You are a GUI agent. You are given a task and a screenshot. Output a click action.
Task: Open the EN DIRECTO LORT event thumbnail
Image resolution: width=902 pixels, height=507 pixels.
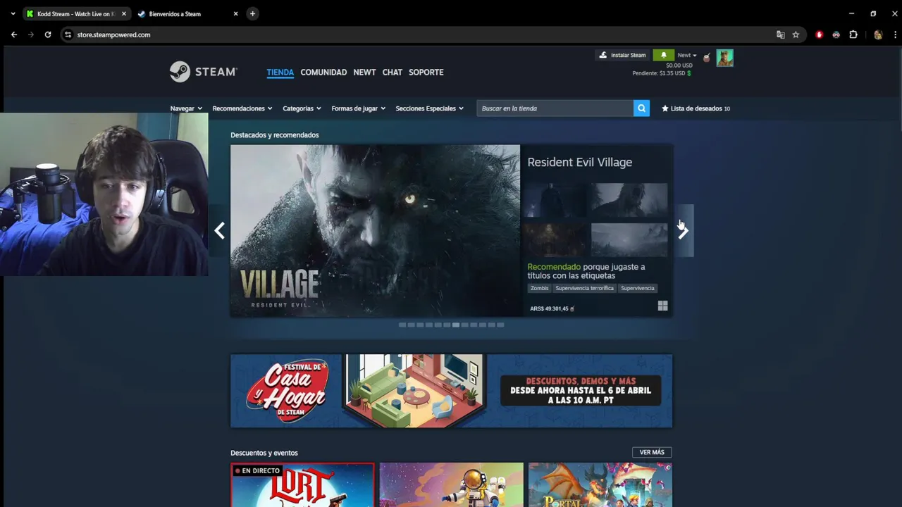302,484
